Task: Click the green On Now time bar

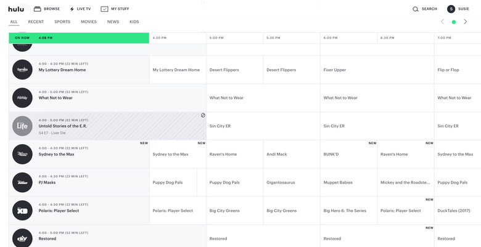Action: pyautogui.click(x=79, y=38)
